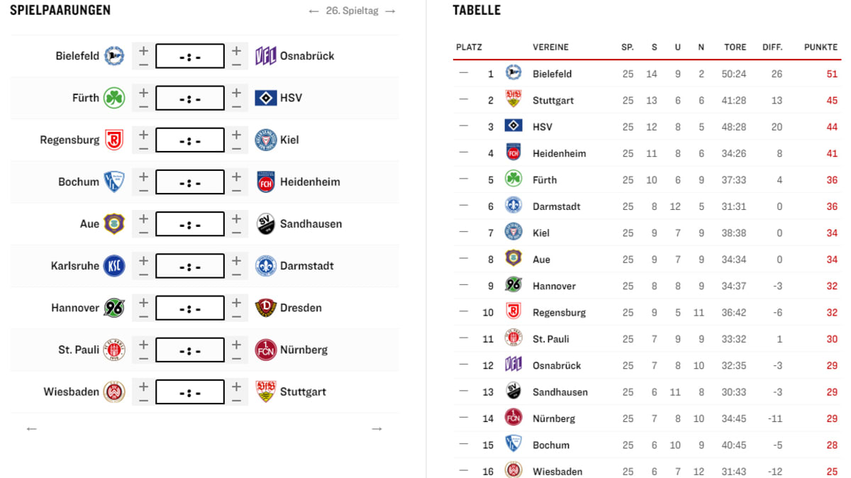
Task: Click the Aue vs Sandhausen score field
Action: point(190,224)
